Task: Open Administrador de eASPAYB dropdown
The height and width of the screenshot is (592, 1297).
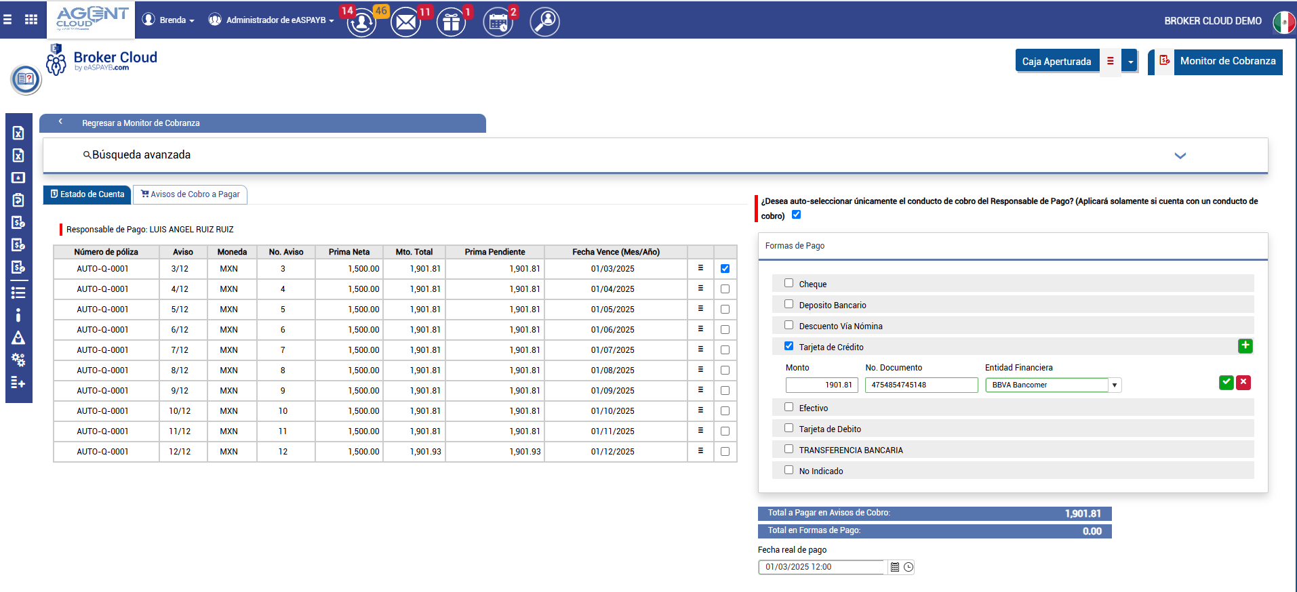Action: (271, 20)
